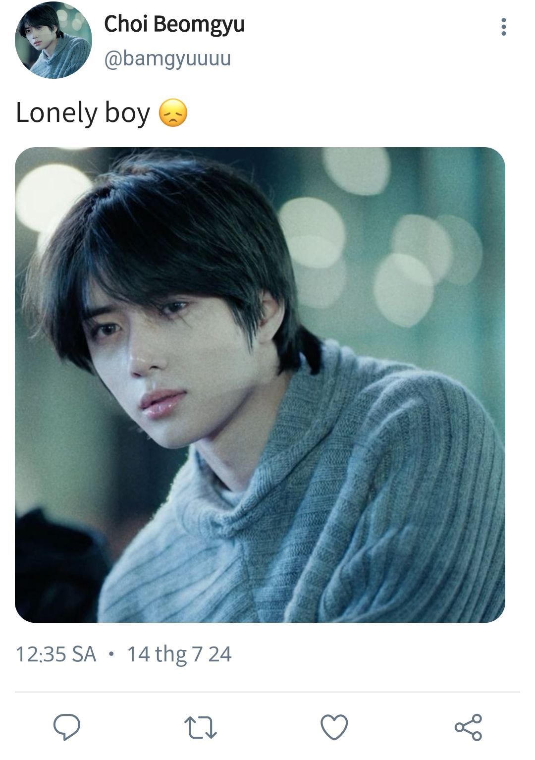
Task: Show tweet options via vertical ellipsis
Action: coord(504,27)
